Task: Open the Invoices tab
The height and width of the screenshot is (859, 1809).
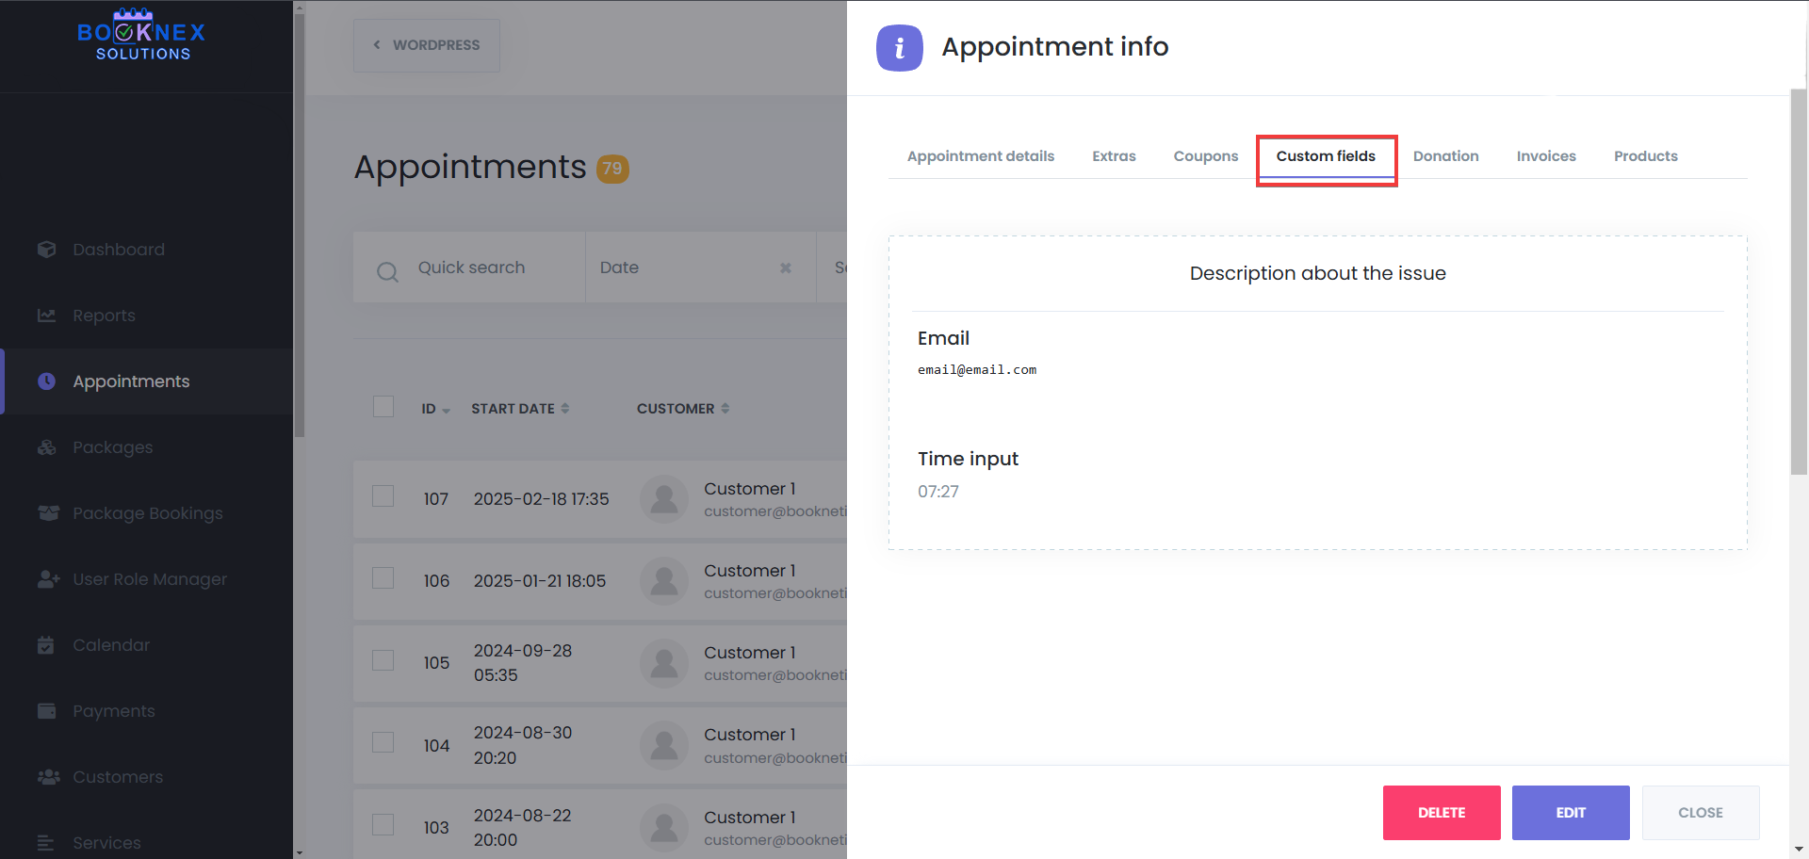Action: (x=1546, y=155)
